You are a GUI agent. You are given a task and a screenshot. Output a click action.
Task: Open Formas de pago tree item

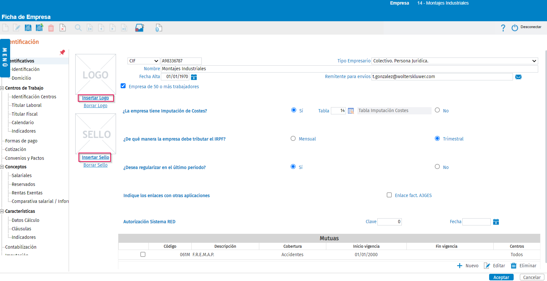(x=21, y=141)
